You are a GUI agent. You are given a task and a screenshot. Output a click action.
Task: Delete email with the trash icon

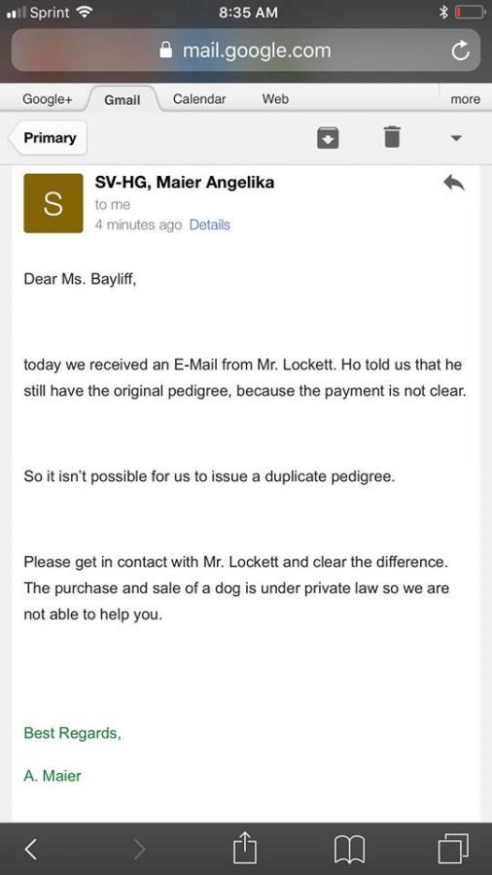coord(392,137)
